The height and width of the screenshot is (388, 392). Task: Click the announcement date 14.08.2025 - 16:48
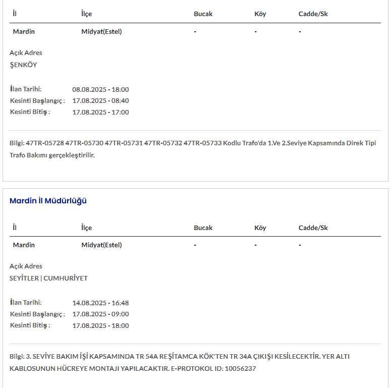tap(100, 303)
